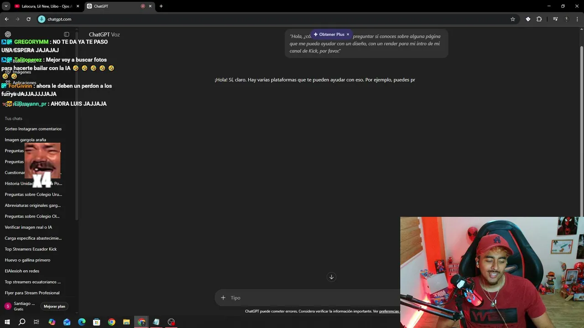Screen dimensions: 584x328
Task: Click the browser forward arrow
Action: tap(18, 19)
